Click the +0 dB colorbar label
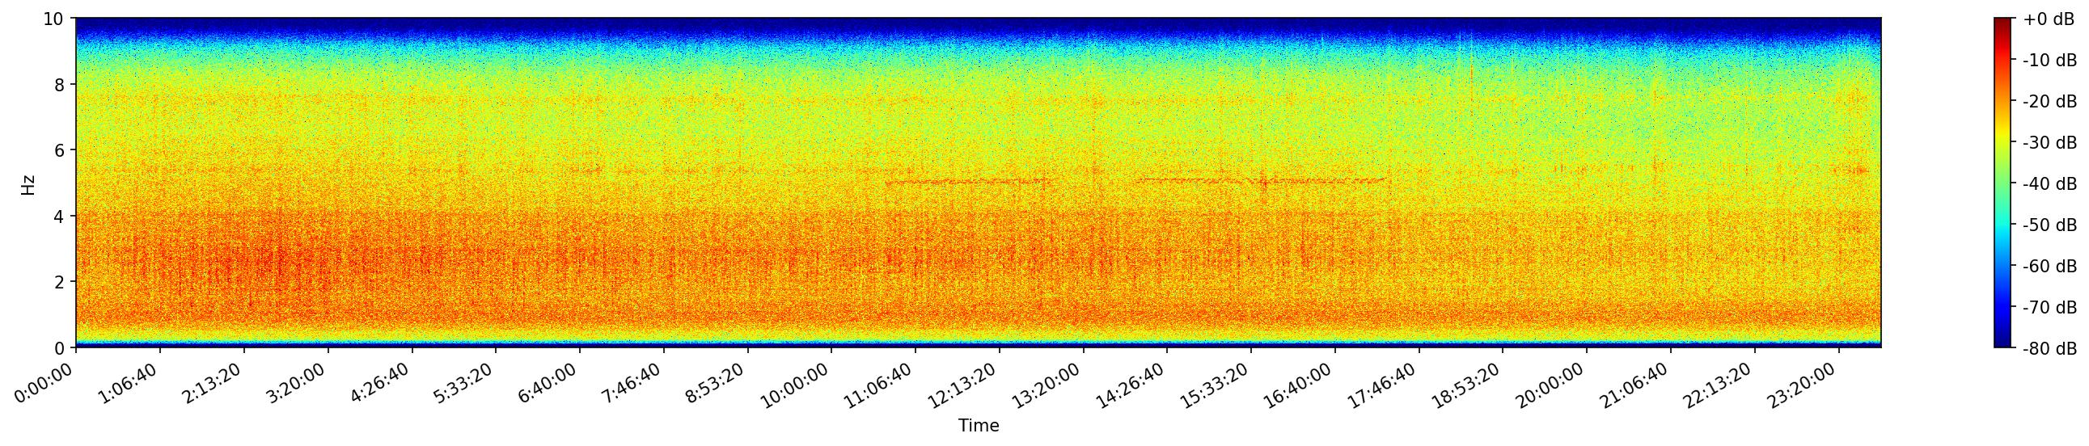Image resolution: width=2089 pixels, height=446 pixels. [2048, 19]
